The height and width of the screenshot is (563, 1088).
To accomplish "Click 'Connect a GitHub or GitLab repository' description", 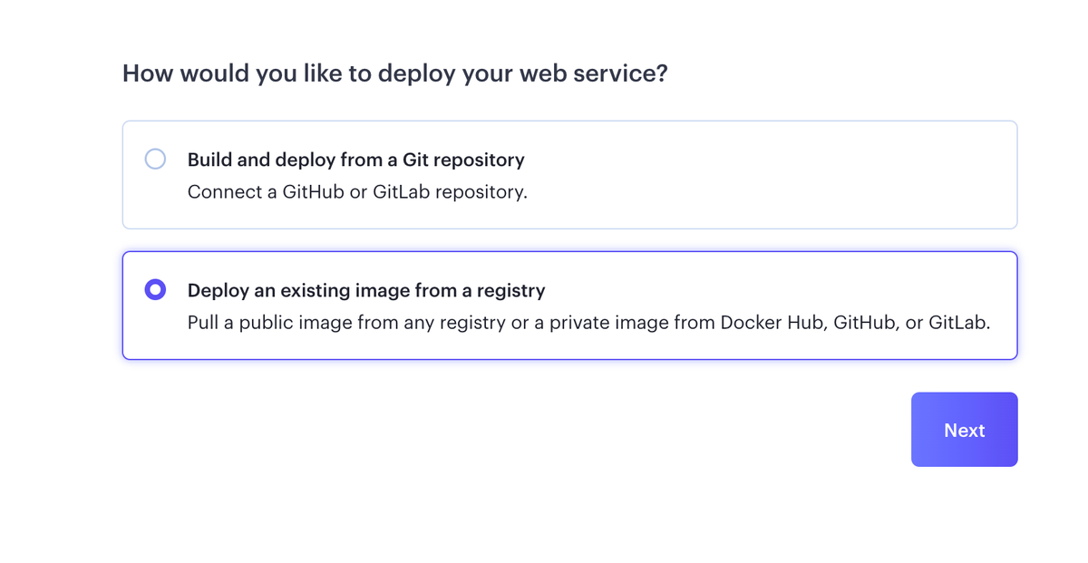I will [356, 192].
